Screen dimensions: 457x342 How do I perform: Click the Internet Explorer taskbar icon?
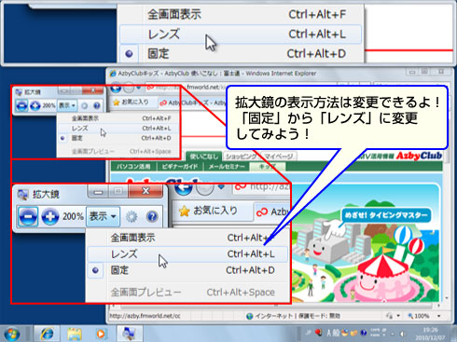pos(47,334)
